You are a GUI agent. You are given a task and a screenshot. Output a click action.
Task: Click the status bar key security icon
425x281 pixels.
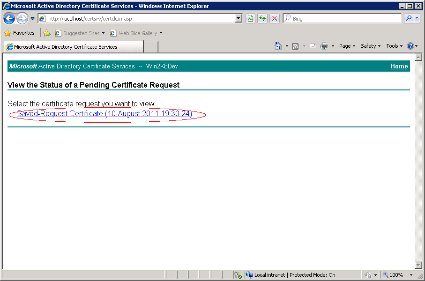[238, 275]
